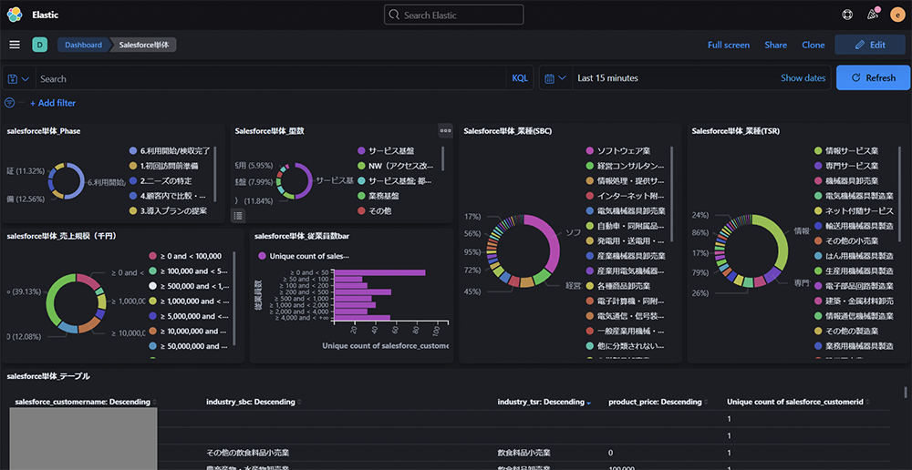
Task: Click the Last 15 minutes time range
Action: point(607,77)
